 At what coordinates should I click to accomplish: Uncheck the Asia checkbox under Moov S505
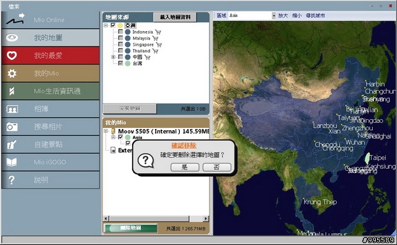(x=121, y=137)
